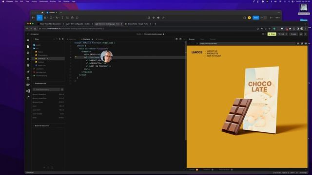312x175 pixels.
Task: Switch to the React Three Fiber Documentation tab
Action: (51, 24)
